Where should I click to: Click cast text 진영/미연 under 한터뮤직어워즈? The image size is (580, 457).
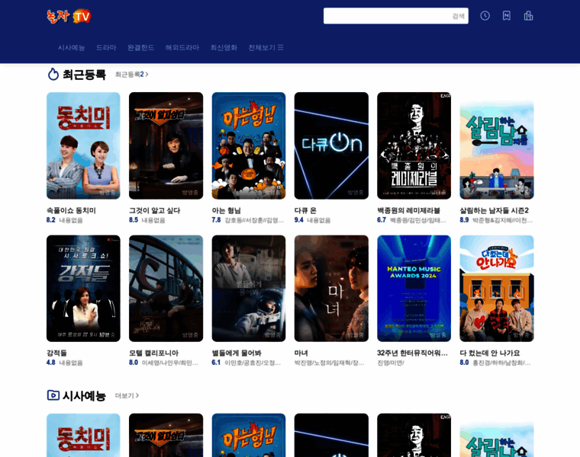(x=391, y=363)
